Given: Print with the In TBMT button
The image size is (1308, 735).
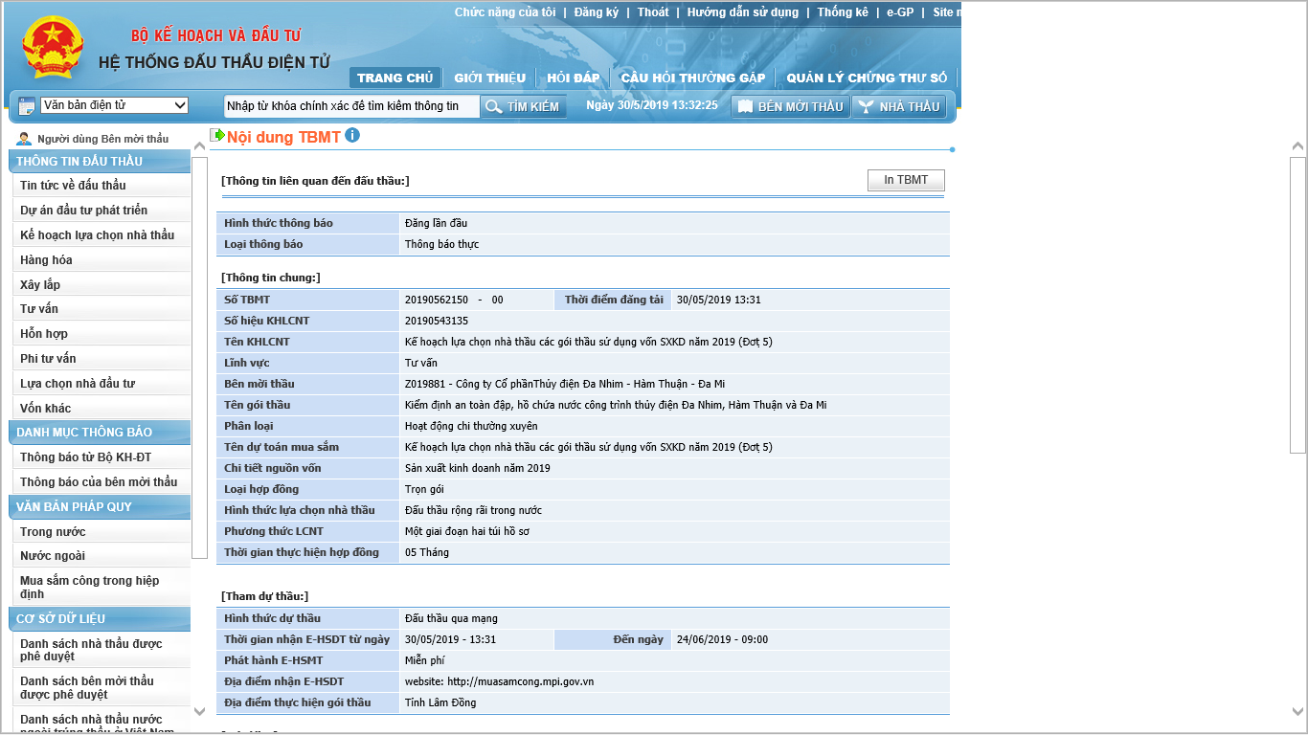Looking at the screenshot, I should point(906,180).
